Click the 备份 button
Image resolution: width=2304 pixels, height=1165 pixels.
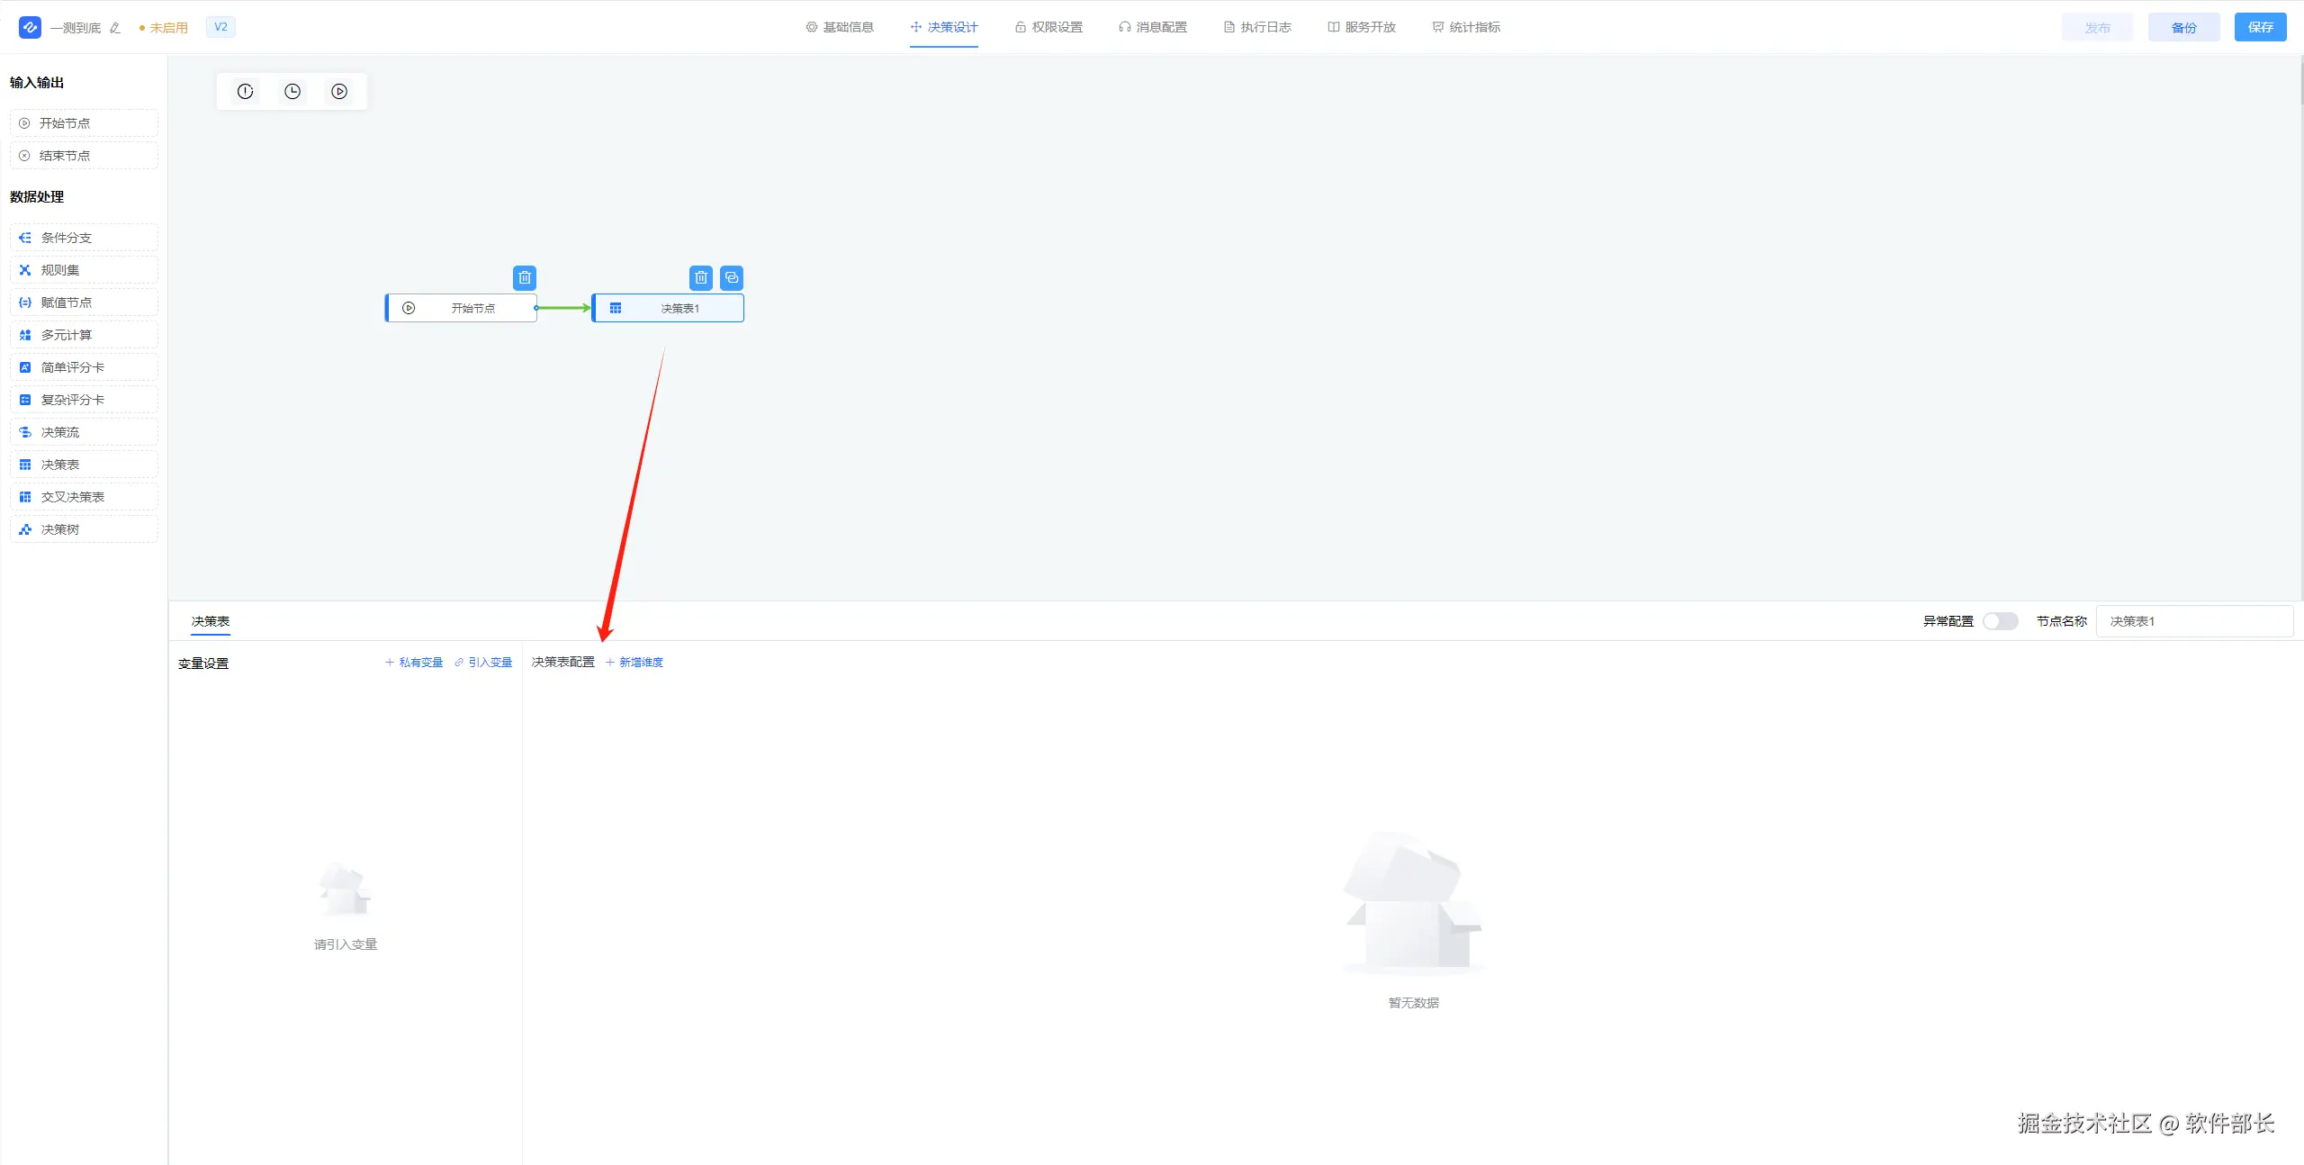[x=2183, y=27]
